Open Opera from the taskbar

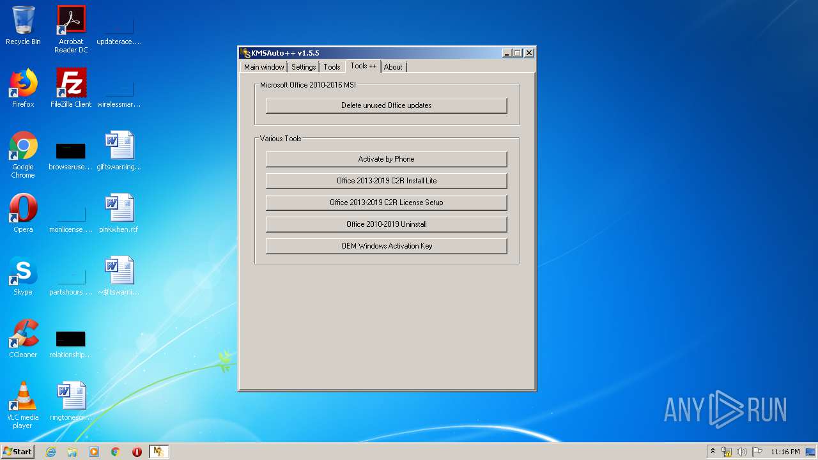[x=137, y=452]
